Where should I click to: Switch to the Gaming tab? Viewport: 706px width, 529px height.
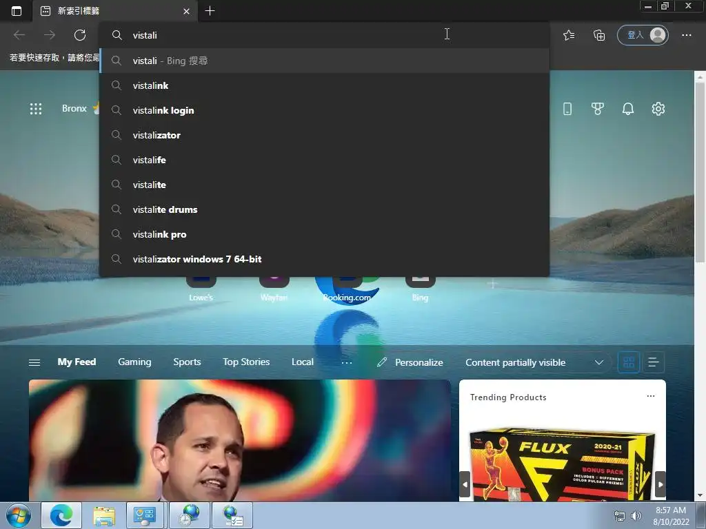click(134, 362)
